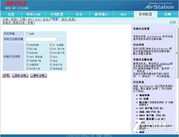
Task: Select the 日志 sub-tab
Action: [x=55, y=19]
